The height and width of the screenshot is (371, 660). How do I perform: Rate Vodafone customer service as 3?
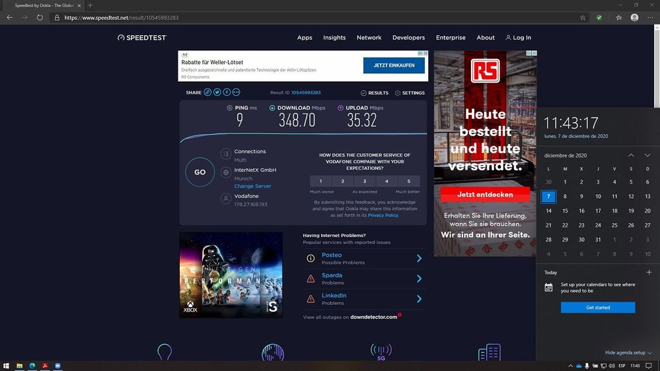click(365, 182)
